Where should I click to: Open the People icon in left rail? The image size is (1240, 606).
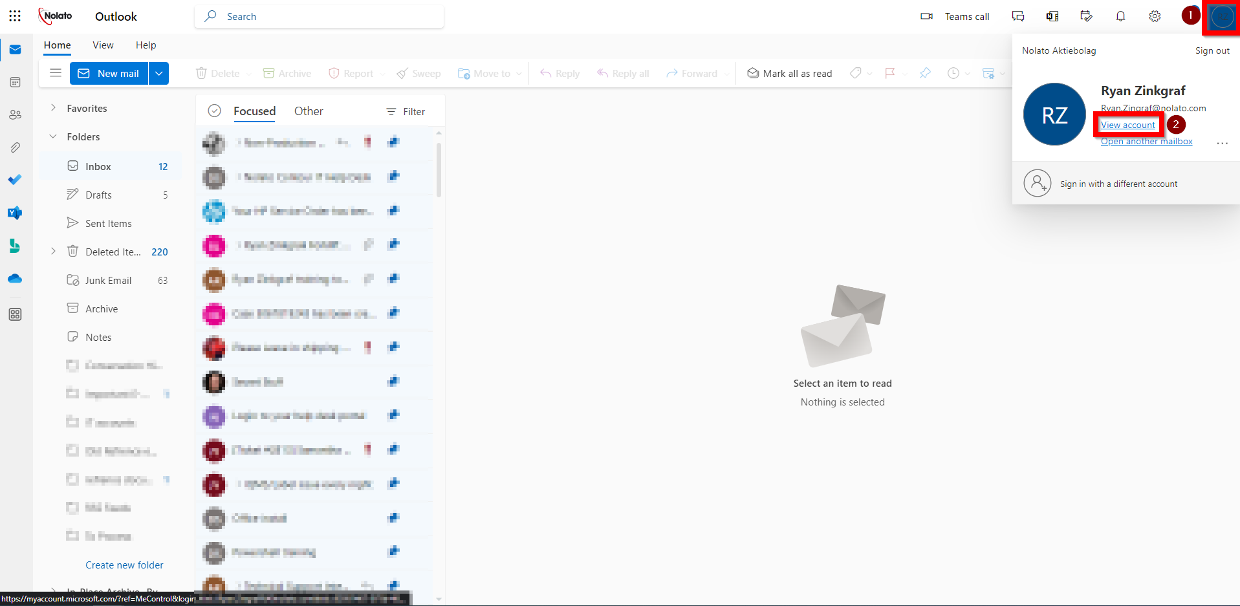click(16, 114)
